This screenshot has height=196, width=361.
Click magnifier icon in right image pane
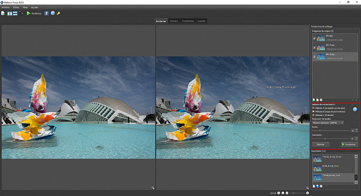[x=307, y=188]
